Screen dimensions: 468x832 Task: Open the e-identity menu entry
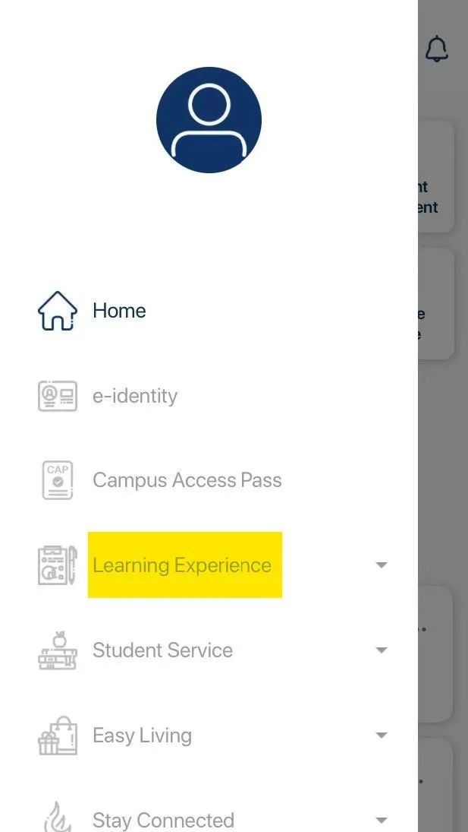point(135,397)
